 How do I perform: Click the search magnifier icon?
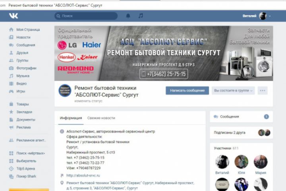pos(58,16)
